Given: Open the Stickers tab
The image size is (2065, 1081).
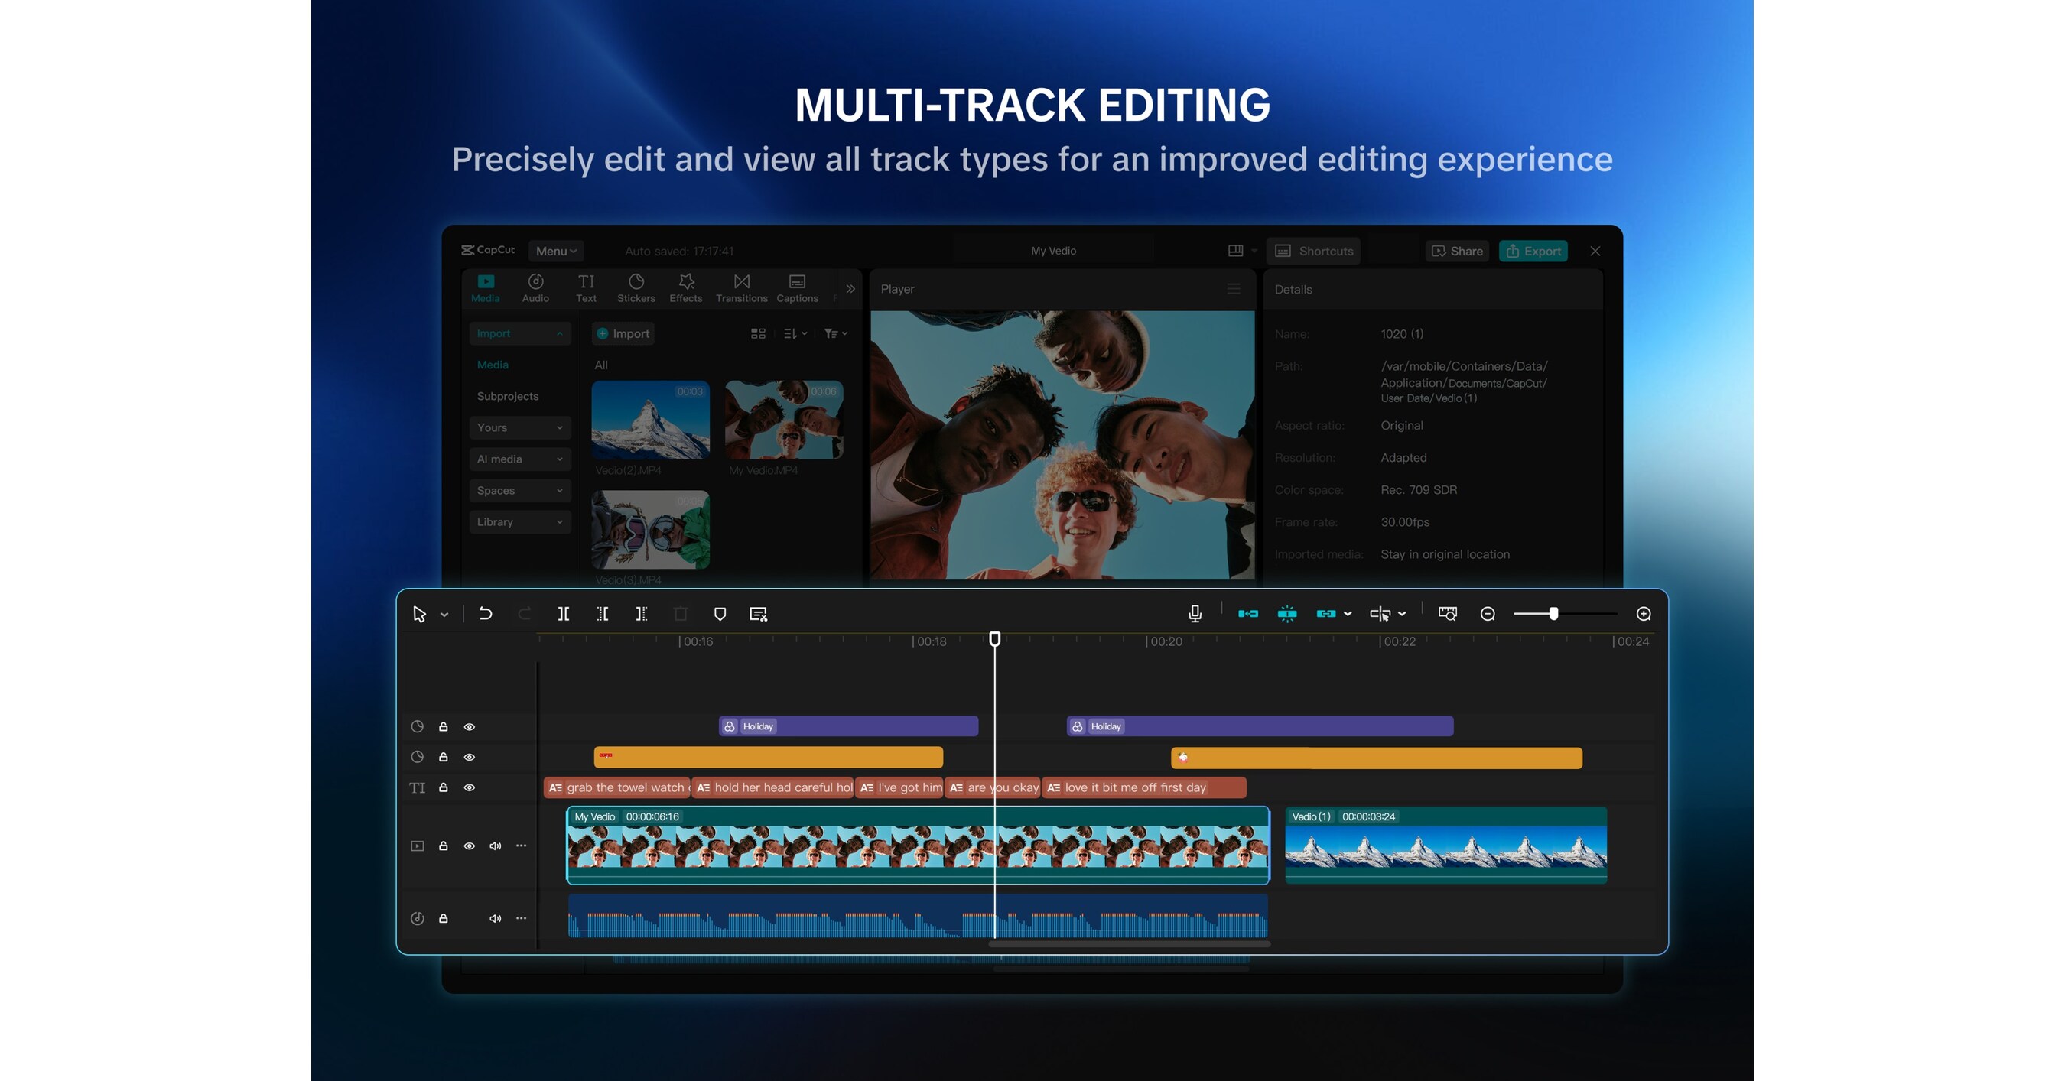Looking at the screenshot, I should coord(636,287).
